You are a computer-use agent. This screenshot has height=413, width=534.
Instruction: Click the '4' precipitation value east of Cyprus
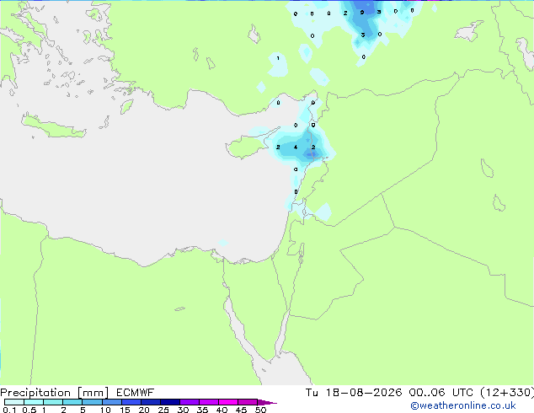(296, 147)
